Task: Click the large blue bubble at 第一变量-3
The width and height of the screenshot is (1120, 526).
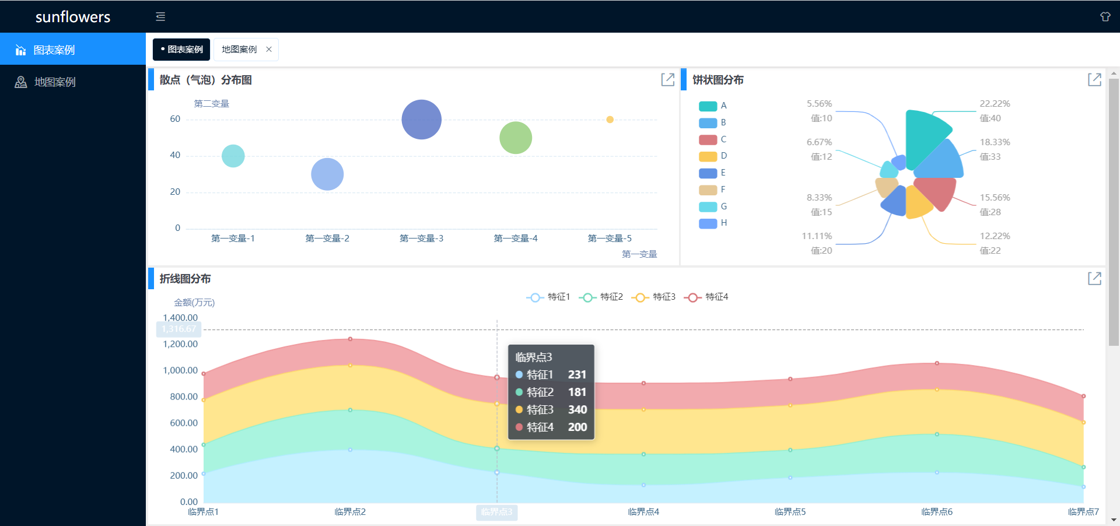Action: (x=422, y=120)
